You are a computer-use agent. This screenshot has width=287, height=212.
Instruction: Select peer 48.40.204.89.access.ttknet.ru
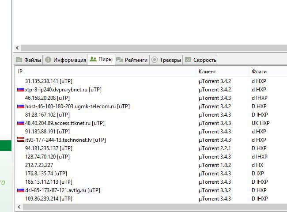coord(65,123)
